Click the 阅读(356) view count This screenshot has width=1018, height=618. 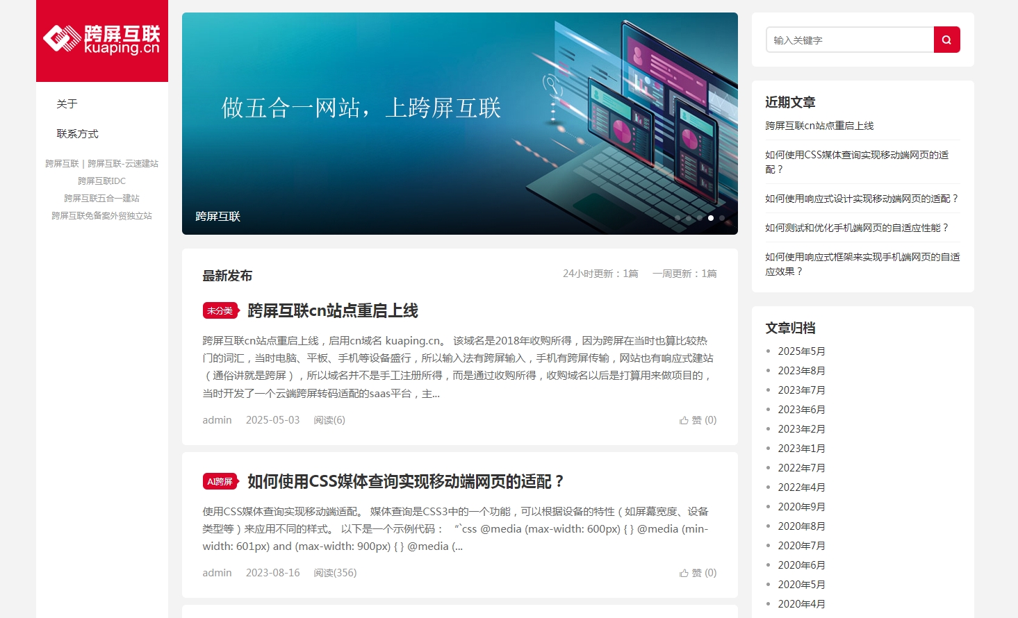coord(335,573)
